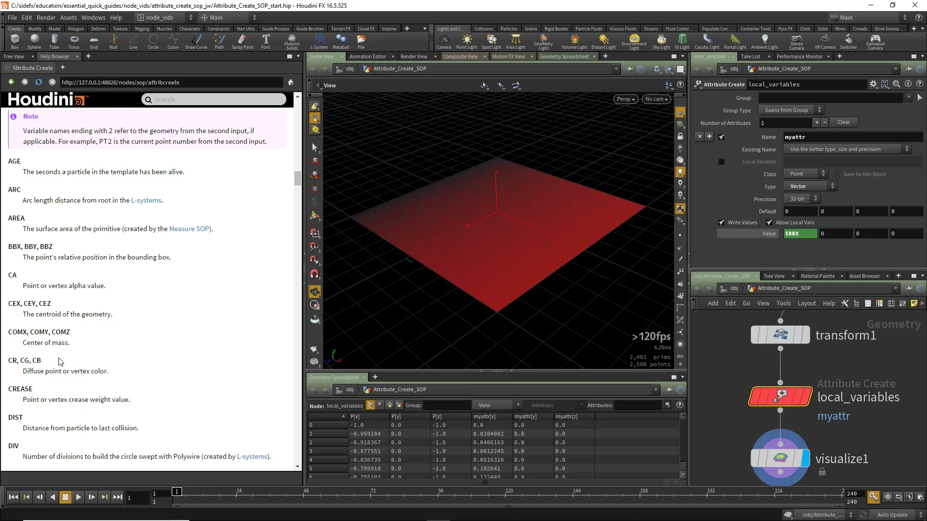Switch to the Render View tab
Viewport: 927px width, 521px height.
(x=414, y=56)
